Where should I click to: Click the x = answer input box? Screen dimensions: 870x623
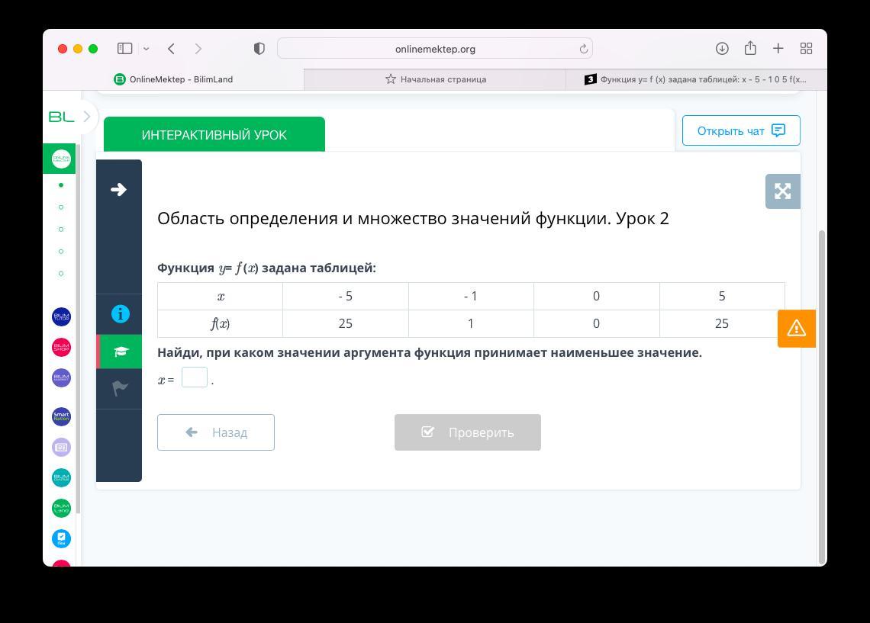[x=194, y=377]
